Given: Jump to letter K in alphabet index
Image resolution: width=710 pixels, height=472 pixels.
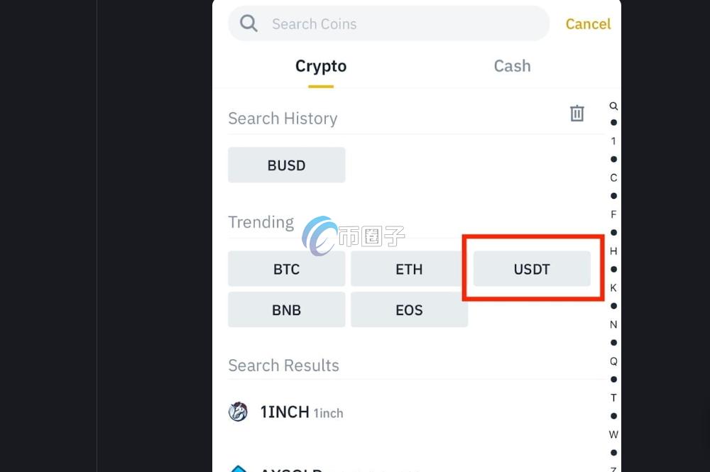Looking at the screenshot, I should click(x=613, y=287).
